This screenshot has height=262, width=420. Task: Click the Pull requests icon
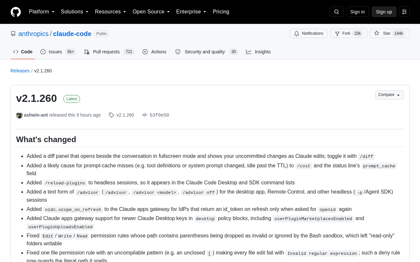pyautogui.click(x=87, y=52)
